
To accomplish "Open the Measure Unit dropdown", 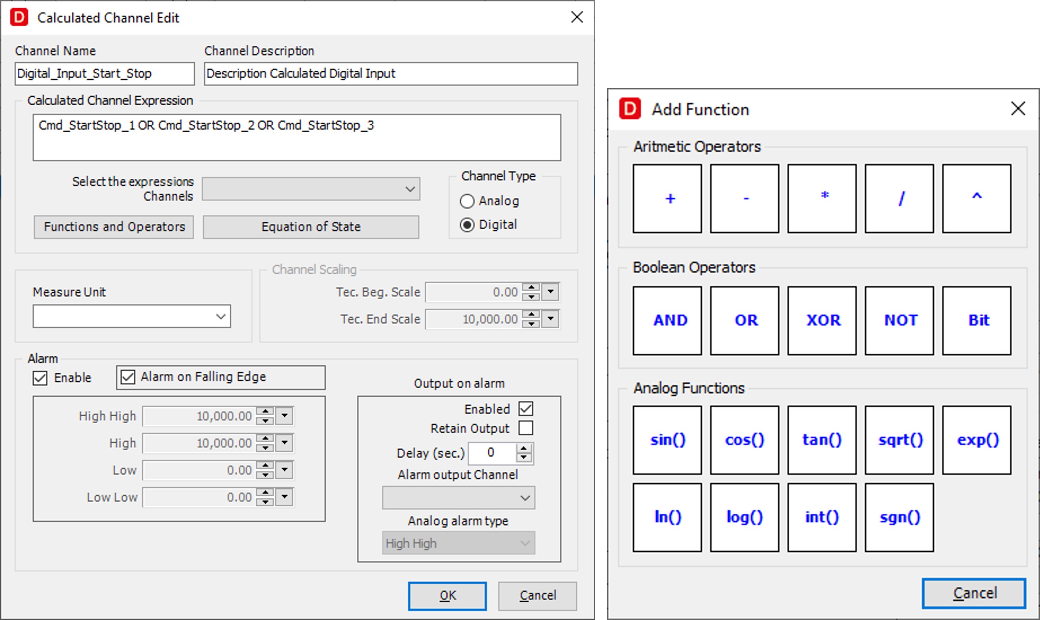I will click(x=131, y=316).
